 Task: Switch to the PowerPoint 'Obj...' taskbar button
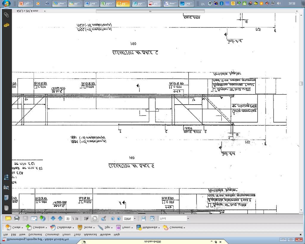point(26,4)
